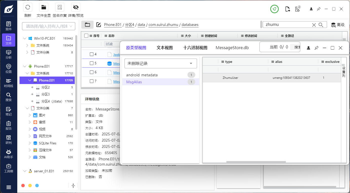Switch to the 十六进制视图 tab
This screenshot has height=193, width=350.
(x=195, y=48)
